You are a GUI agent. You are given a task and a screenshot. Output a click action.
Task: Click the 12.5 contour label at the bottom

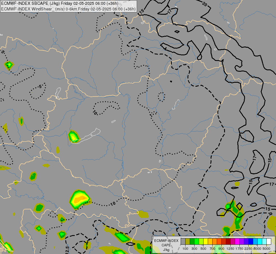68,249
